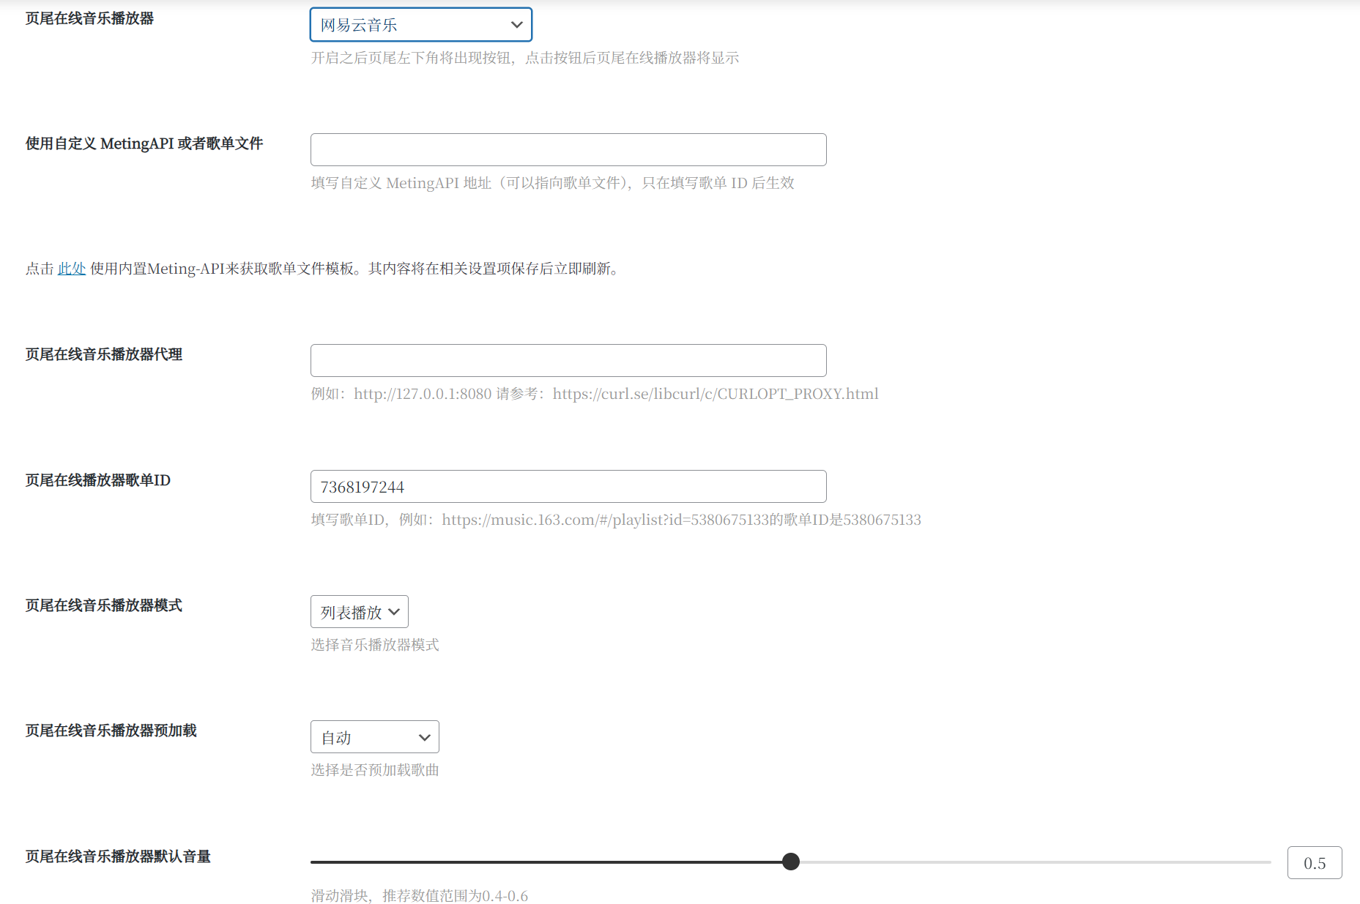Click the 0.5 volume value box
1360x904 pixels.
pyautogui.click(x=1314, y=863)
